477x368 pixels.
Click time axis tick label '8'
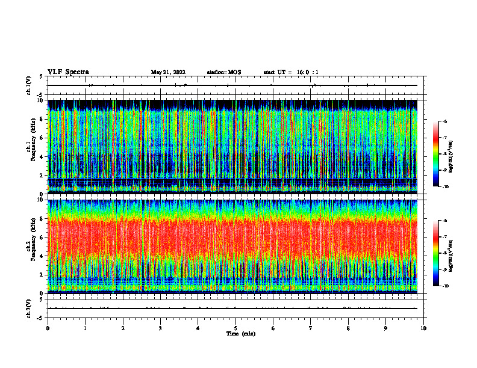(348, 328)
